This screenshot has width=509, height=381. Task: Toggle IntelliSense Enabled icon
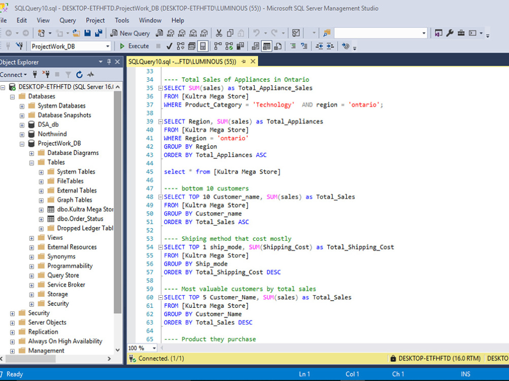pyautogui.click(x=203, y=46)
